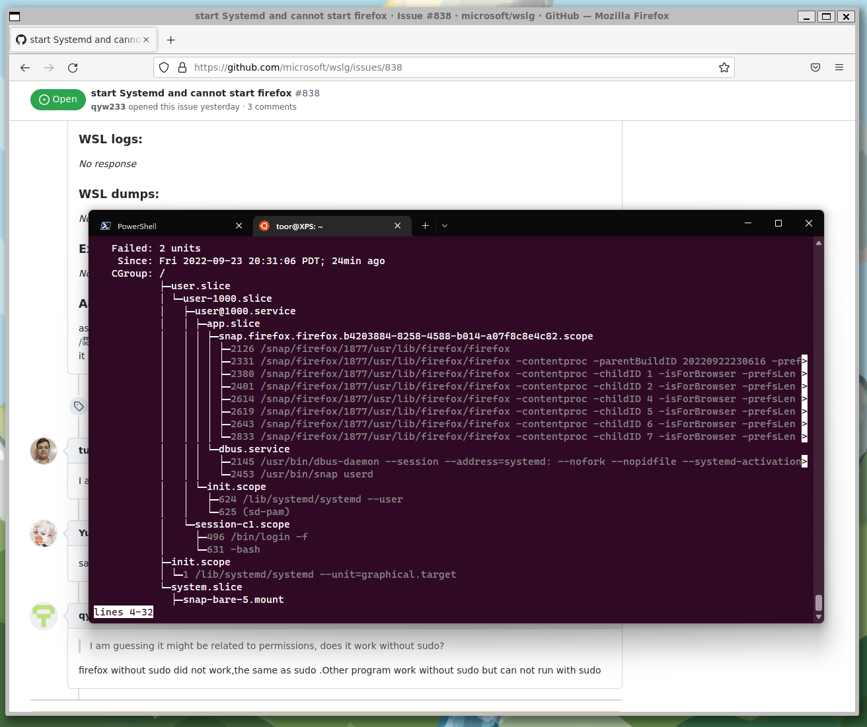Image resolution: width=867 pixels, height=727 pixels.
Task: Open a new terminal tab with plus button
Action: click(x=425, y=226)
